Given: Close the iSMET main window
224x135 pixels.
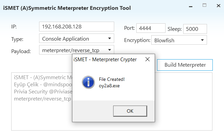Looking at the screenshot, I should point(219,6).
